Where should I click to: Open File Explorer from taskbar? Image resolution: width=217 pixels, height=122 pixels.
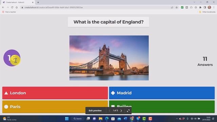coord(100,119)
